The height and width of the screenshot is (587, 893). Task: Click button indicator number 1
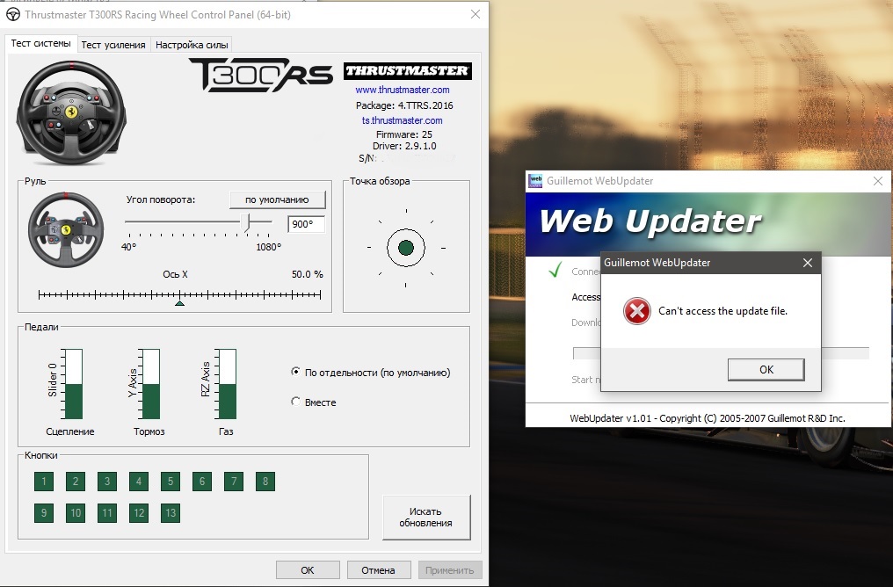[44, 482]
